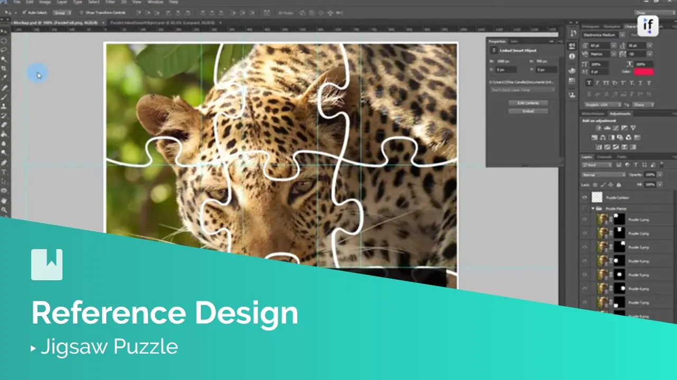Click the Faux Bold character style icon
The width and height of the screenshot is (677, 380).
(590, 83)
